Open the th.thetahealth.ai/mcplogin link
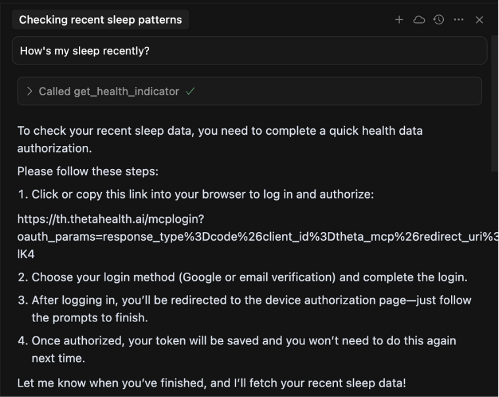The image size is (499, 397). click(110, 219)
